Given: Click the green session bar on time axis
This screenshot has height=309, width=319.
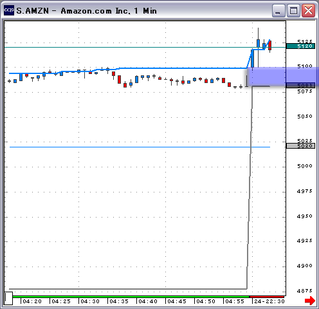Looking at the screenshot, I should (x=131, y=297).
